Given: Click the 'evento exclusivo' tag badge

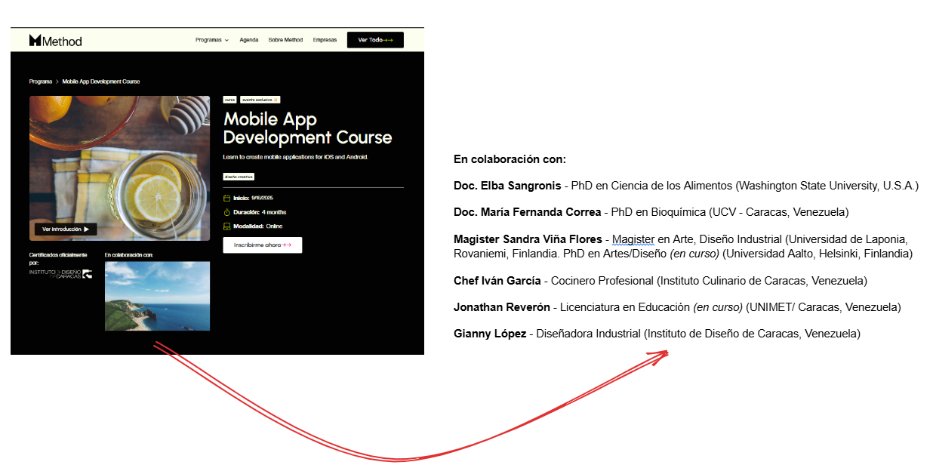Looking at the screenshot, I should (x=260, y=100).
